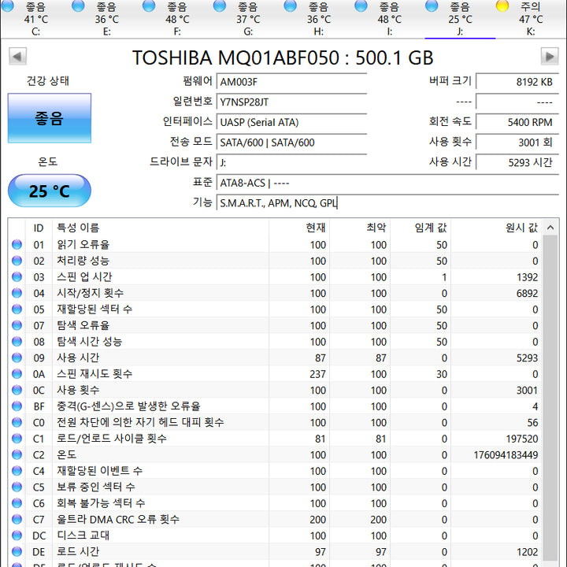Screen dimensions: 567x567
Task: Go to previous disk with left arrow
Action: click(17, 57)
